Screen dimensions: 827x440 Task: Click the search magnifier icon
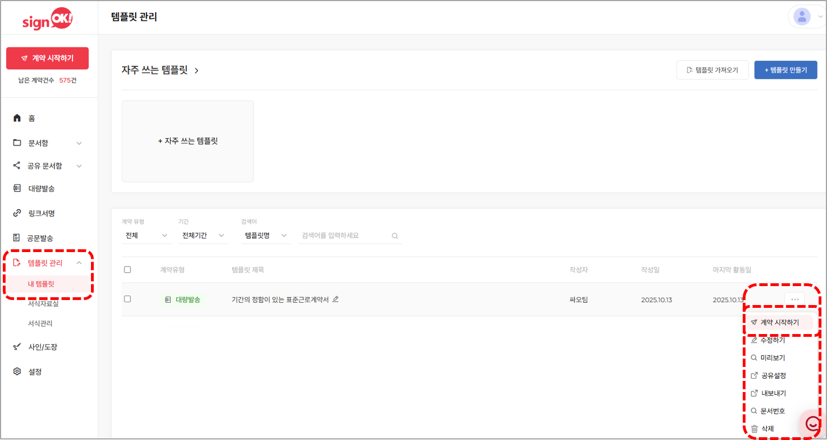point(395,236)
